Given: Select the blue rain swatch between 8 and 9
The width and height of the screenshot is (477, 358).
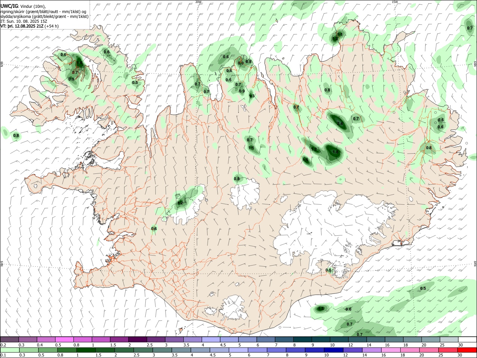Looking at the screenshot, I should [x=296, y=350].
